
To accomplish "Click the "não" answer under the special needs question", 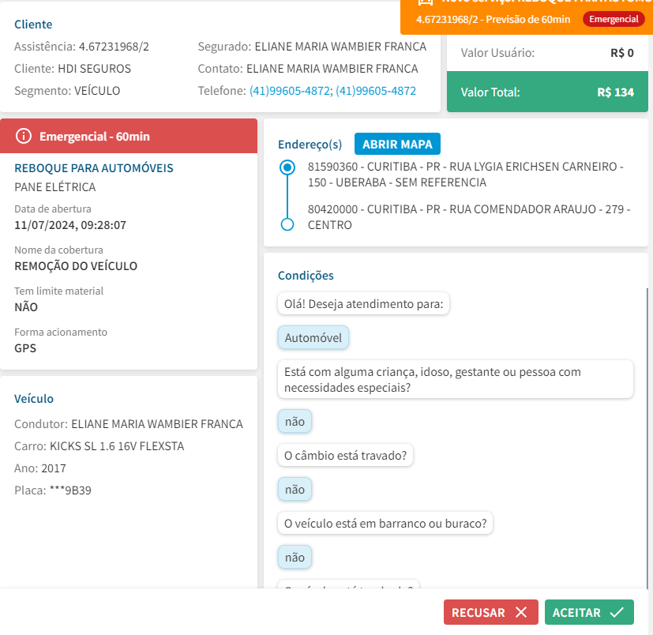I will 295,422.
